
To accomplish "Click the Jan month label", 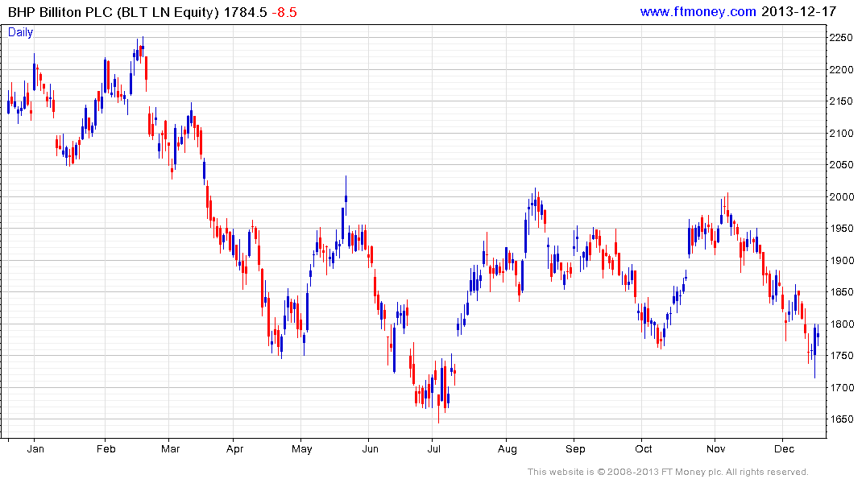I will pos(35,448).
